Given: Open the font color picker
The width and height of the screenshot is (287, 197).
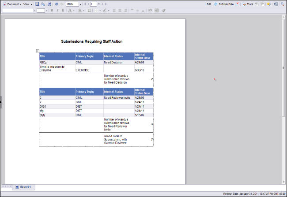Looking at the screenshot, I should click(x=71, y=10).
